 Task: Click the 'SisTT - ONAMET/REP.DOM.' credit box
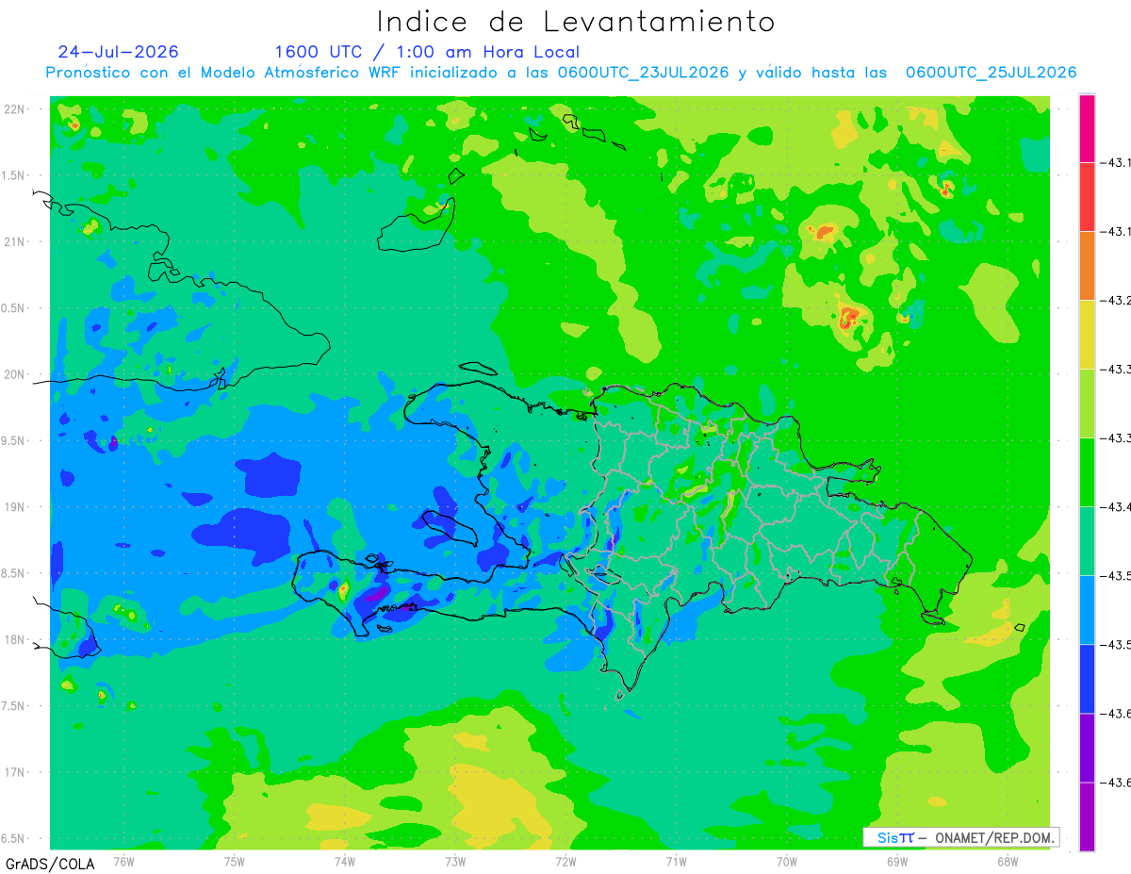point(961,837)
